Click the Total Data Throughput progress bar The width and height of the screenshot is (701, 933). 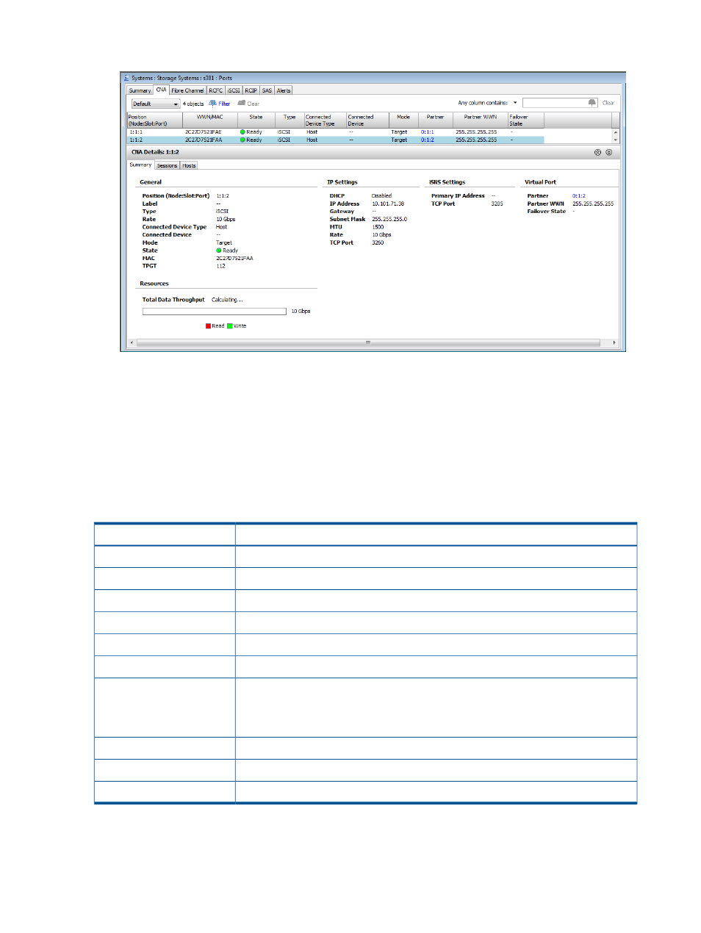coord(215,311)
